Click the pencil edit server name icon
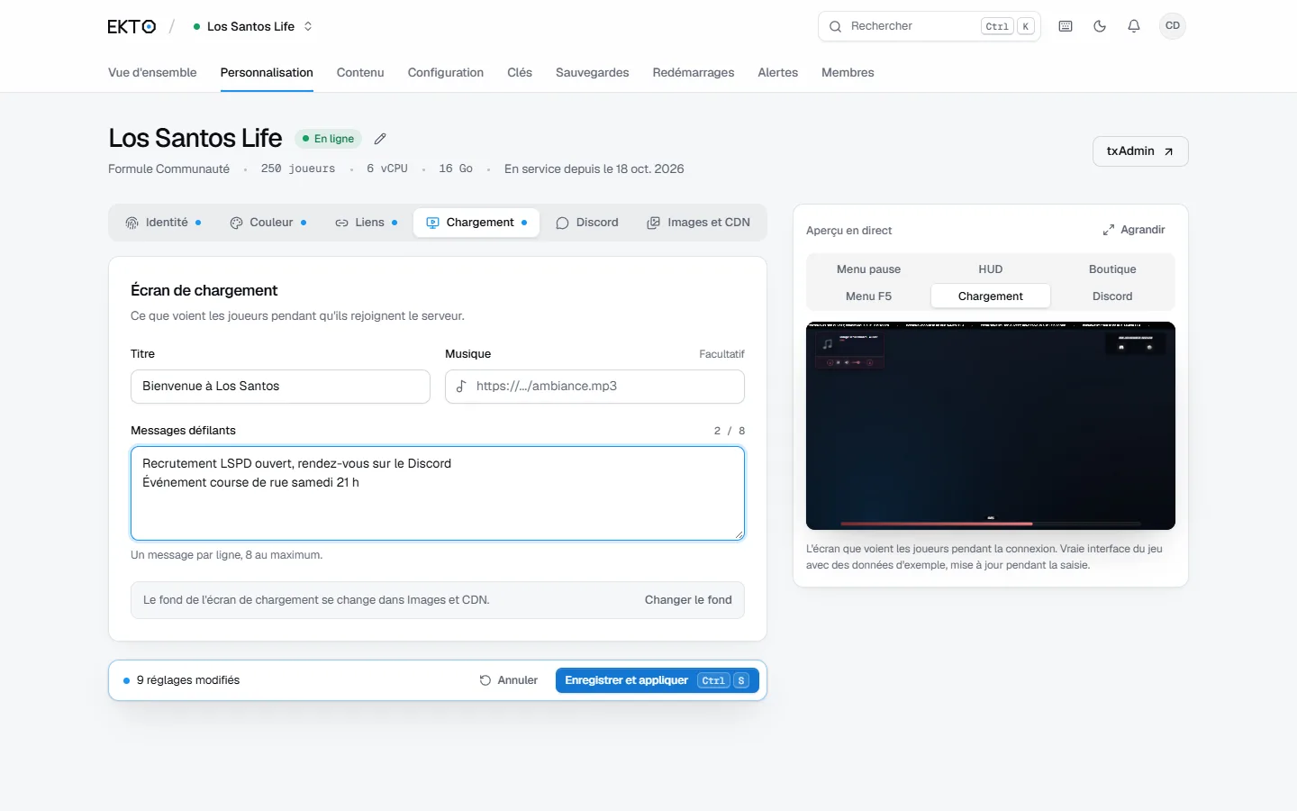The height and width of the screenshot is (811, 1297). tap(380, 139)
